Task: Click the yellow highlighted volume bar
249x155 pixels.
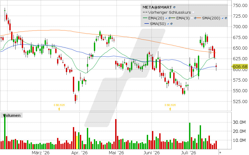Action: [x=77, y=143]
